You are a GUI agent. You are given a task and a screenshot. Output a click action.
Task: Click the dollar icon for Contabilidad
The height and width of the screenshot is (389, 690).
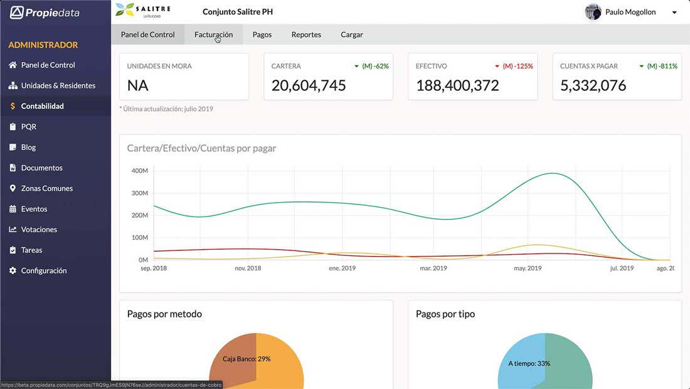pos(13,107)
